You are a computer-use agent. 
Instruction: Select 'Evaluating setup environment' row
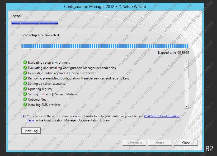click(x=49, y=63)
